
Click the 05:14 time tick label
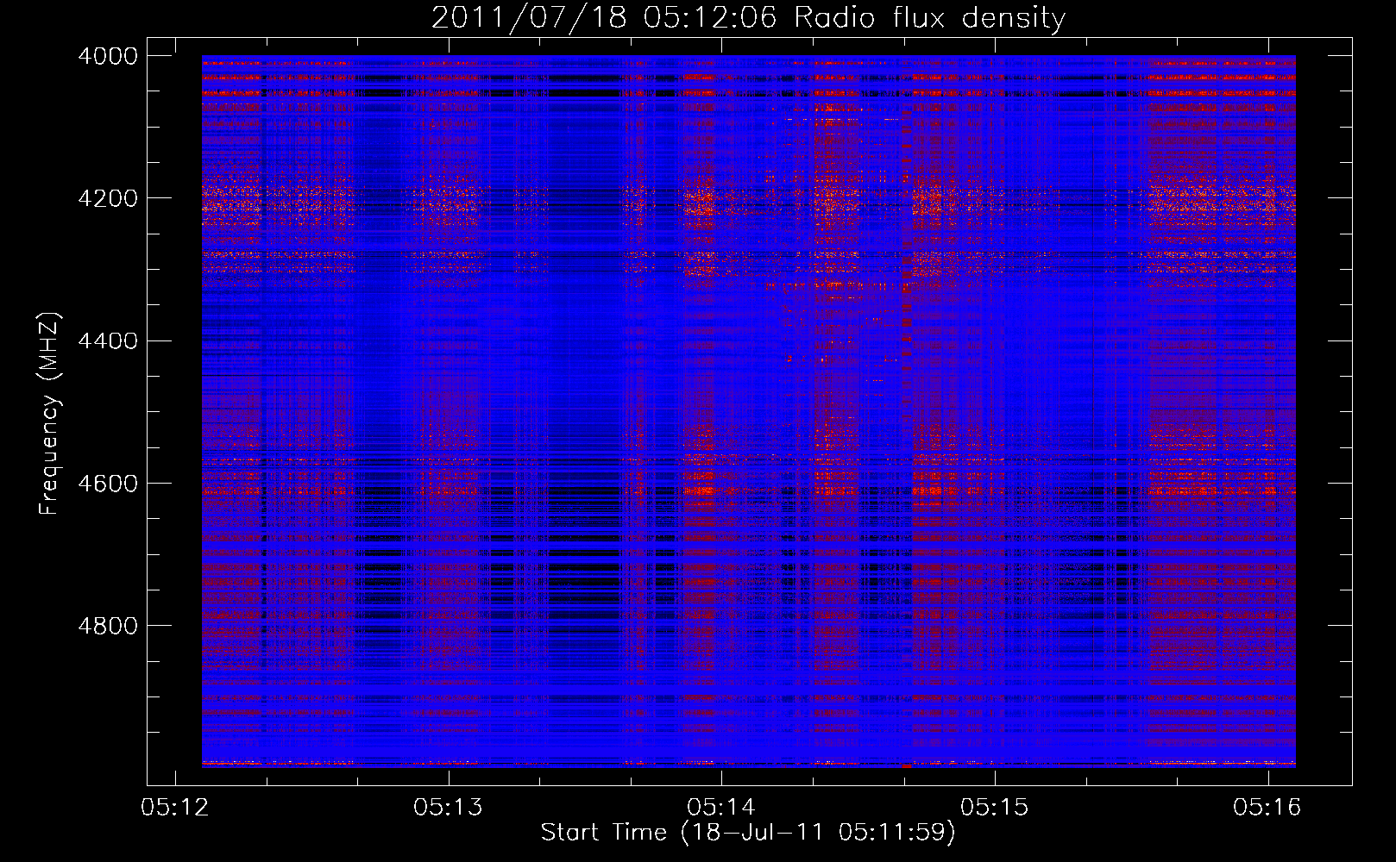click(x=721, y=808)
